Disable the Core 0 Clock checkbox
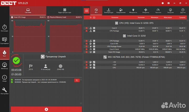 pos(86,49)
